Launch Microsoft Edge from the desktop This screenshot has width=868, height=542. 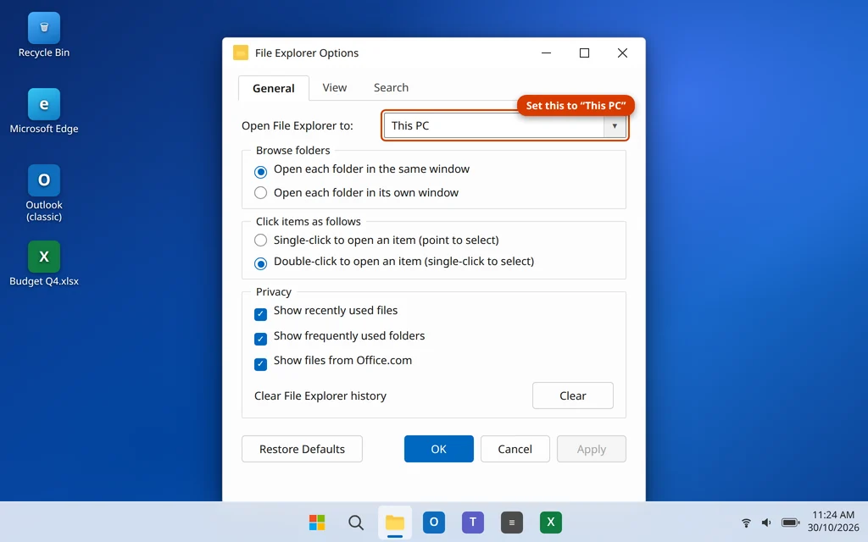tap(44, 111)
